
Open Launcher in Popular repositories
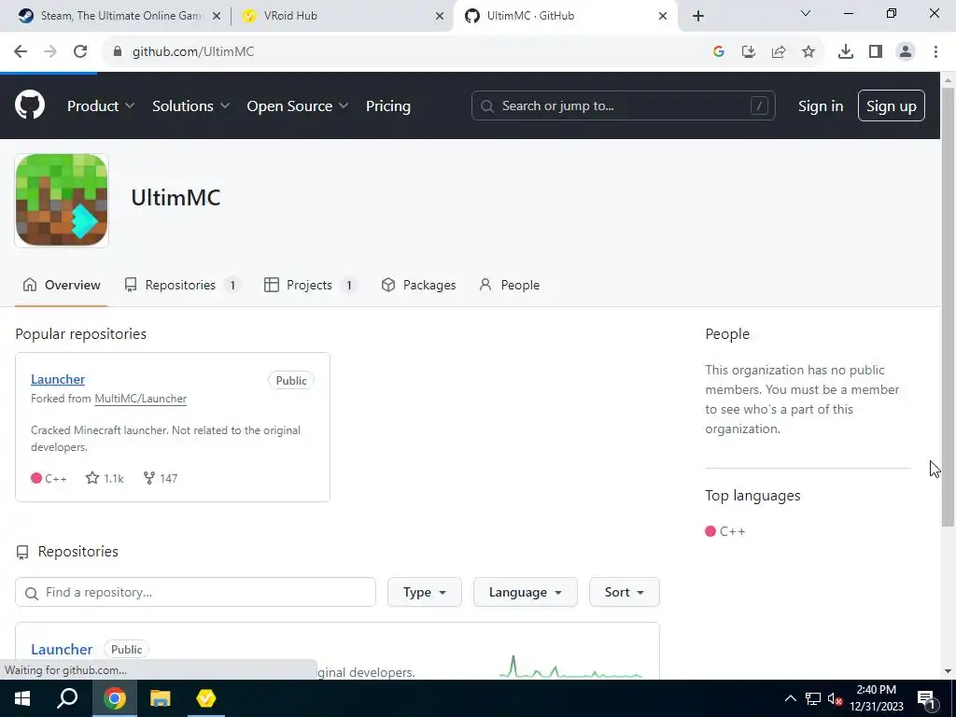[x=58, y=379]
